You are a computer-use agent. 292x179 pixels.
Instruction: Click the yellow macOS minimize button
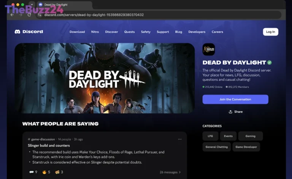tap(18, 5)
